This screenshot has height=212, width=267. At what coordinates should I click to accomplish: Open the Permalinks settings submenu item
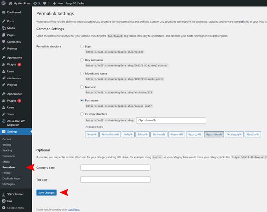click(9, 167)
